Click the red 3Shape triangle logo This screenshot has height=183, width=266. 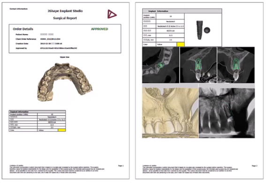(112, 14)
